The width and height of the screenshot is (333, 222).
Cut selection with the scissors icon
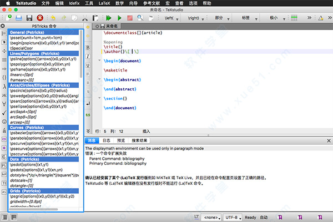tap(85, 18)
